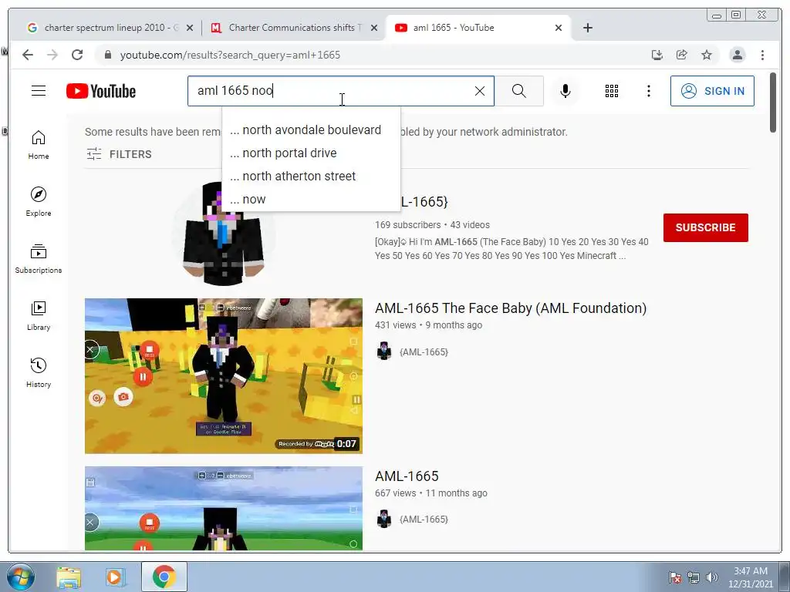Select the aml 1665 - YouTube tab
This screenshot has width=790, height=592.
pyautogui.click(x=478, y=28)
